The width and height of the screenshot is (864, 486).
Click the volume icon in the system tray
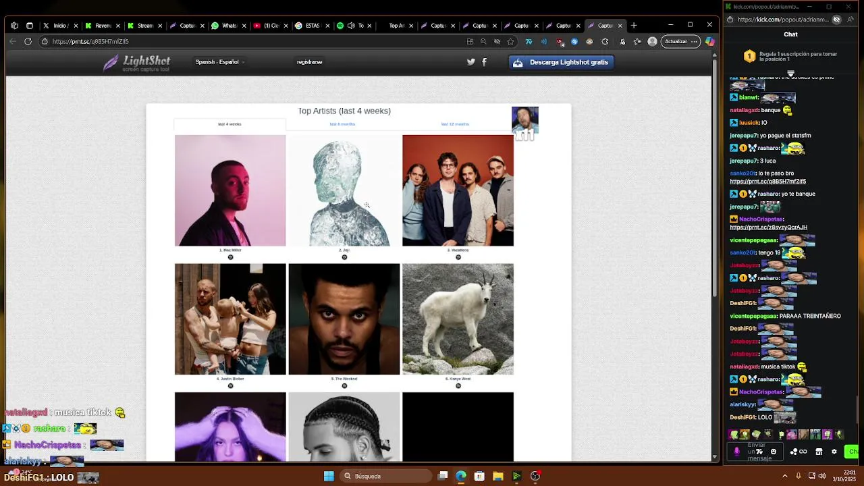pos(822,476)
